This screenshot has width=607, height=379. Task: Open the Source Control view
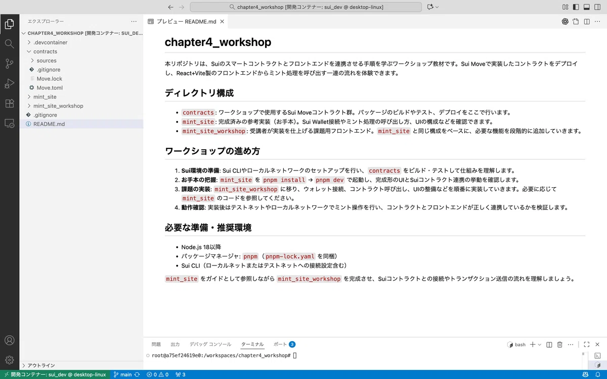click(x=9, y=64)
